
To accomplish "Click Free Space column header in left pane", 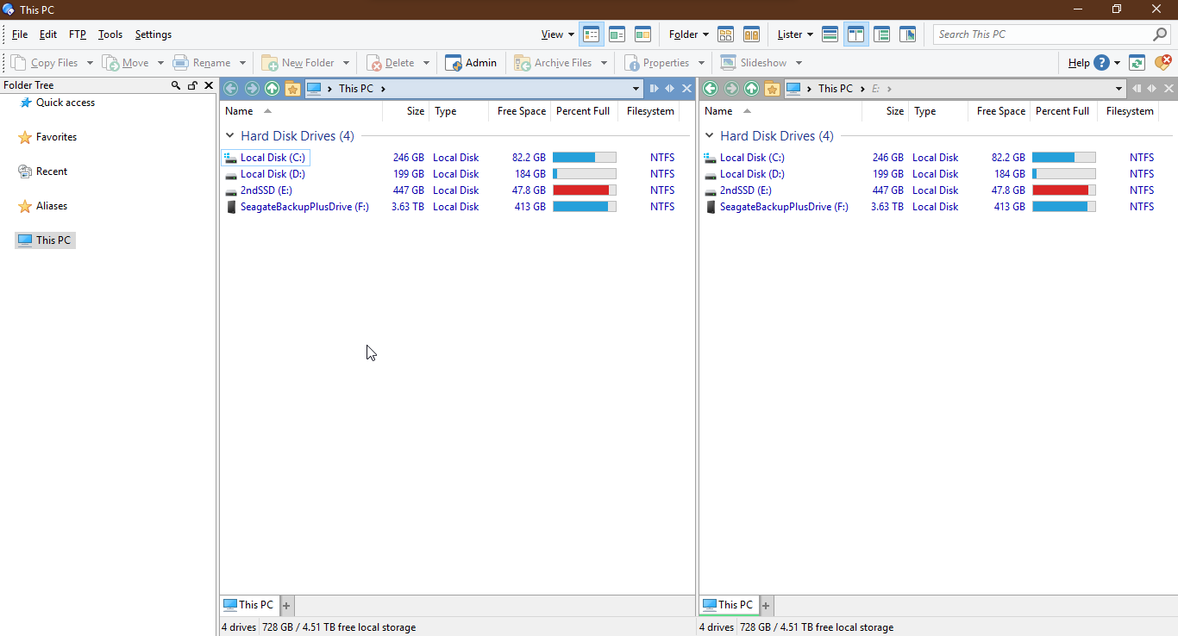I will point(521,111).
